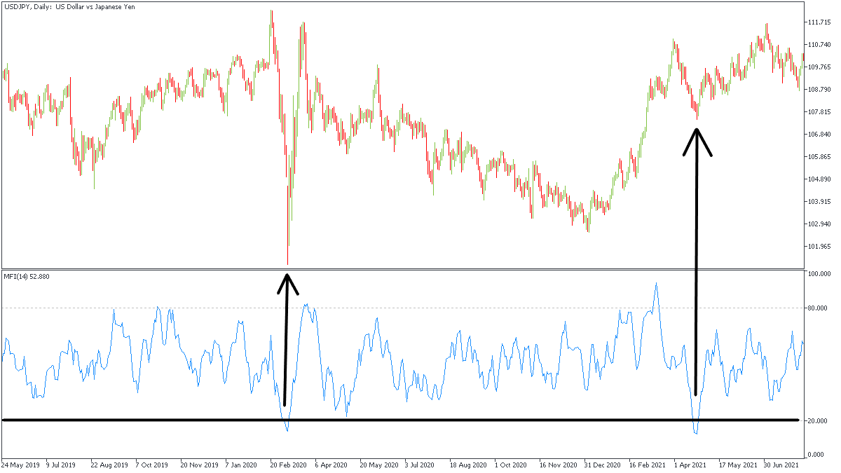Click the 106.840 price level on the axis
The width and height of the screenshot is (841, 473).
pos(819,135)
